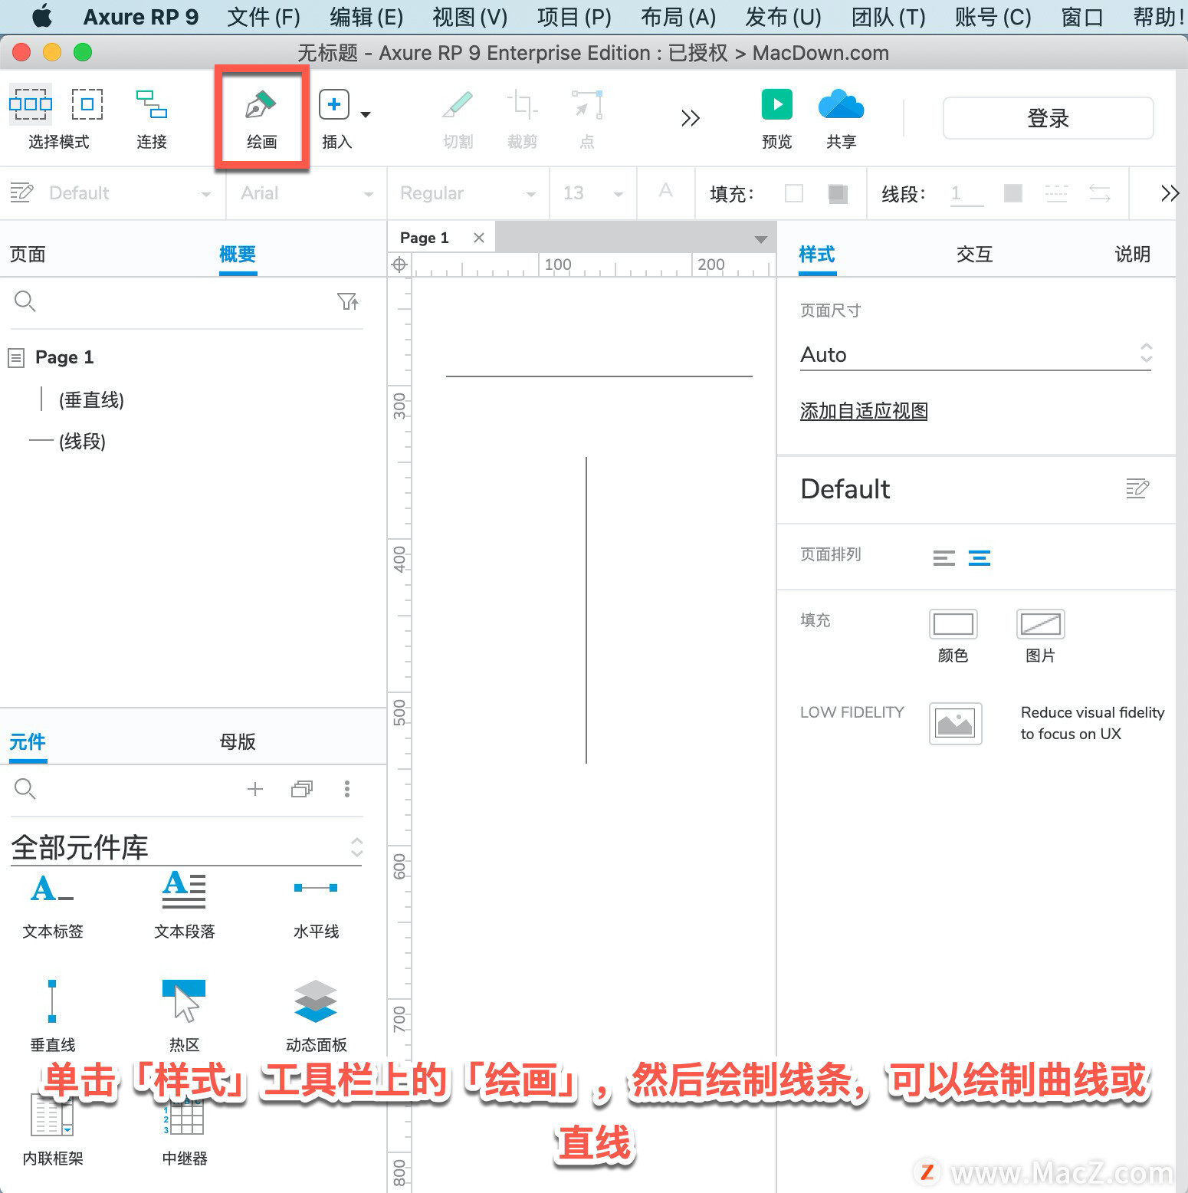
Task: Click the page style edit icon beside Default
Action: (x=1137, y=488)
